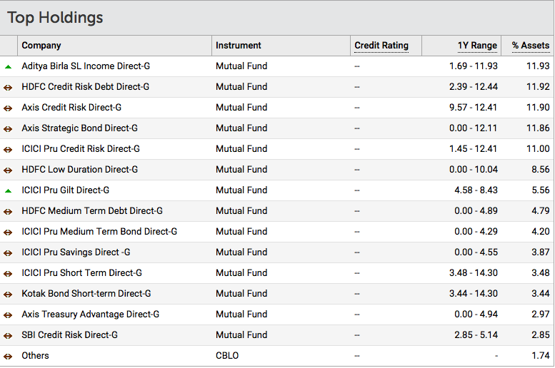
Task: Select the 11.92 percent assets value
Action: coord(538,86)
